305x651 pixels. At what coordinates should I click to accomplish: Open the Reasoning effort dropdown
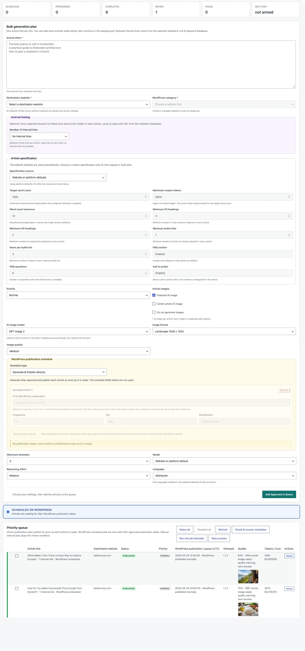pyautogui.click(x=79, y=476)
